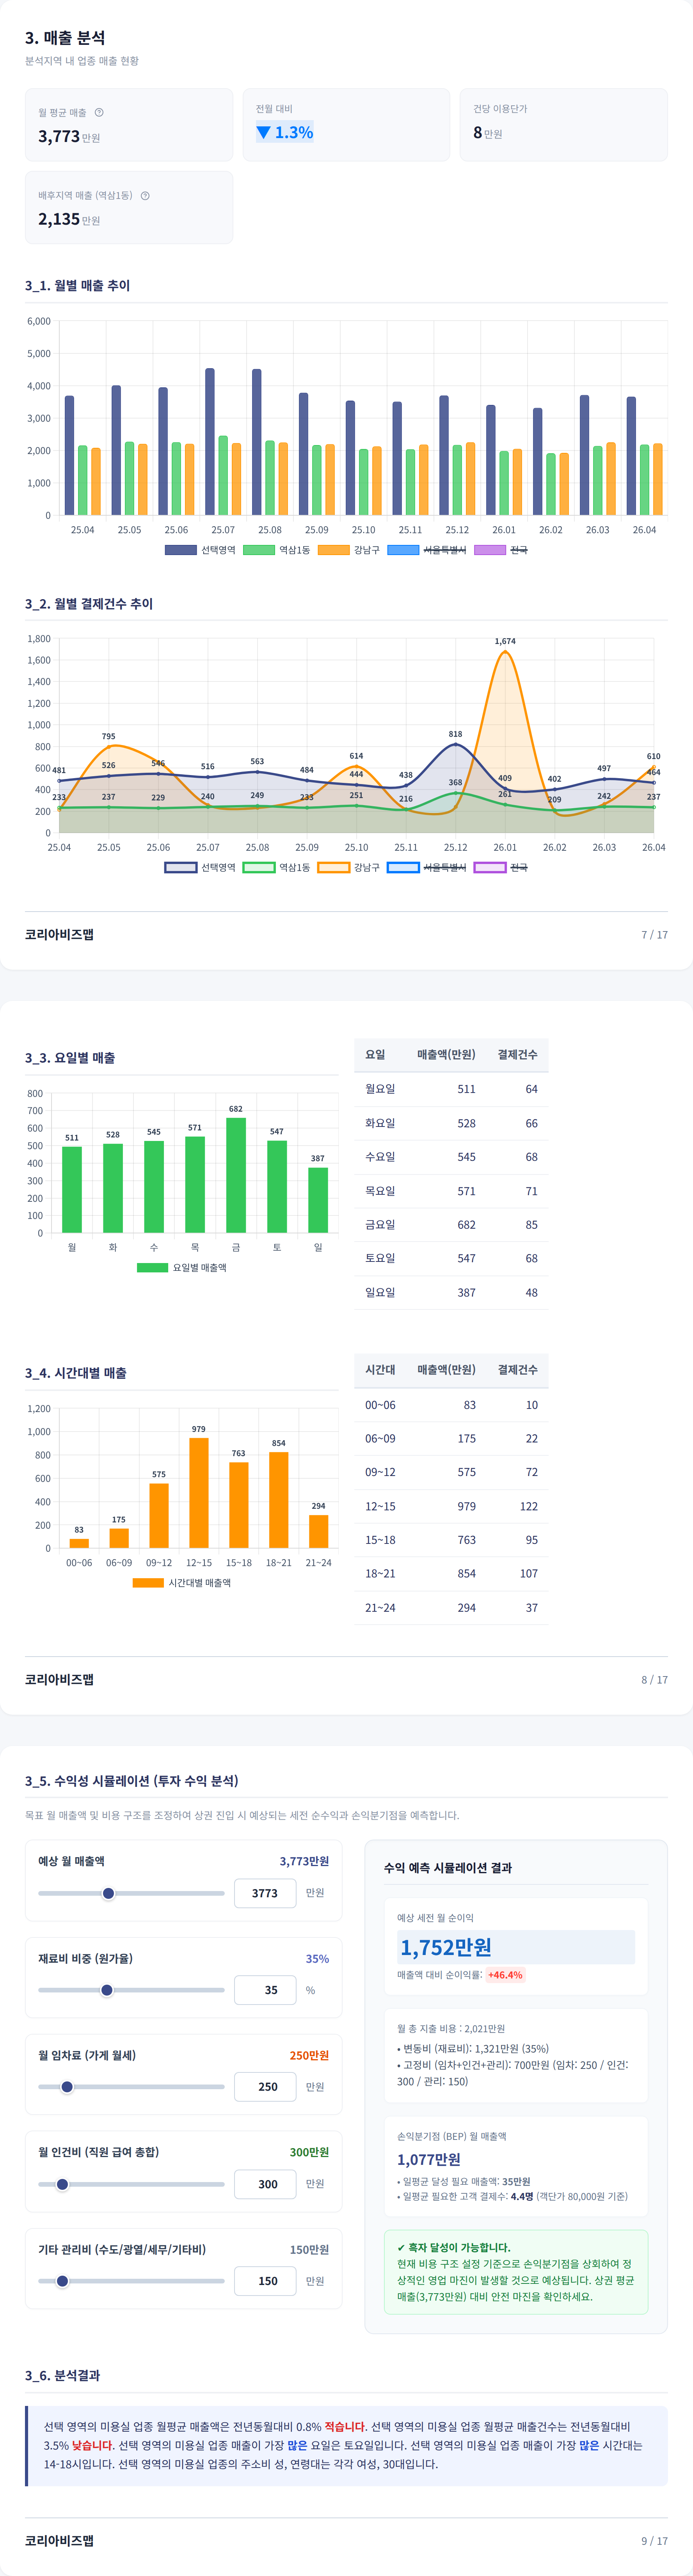Click the 일 bar labeled 387 in 요일별 chart
The image size is (693, 2576).
[x=318, y=1200]
